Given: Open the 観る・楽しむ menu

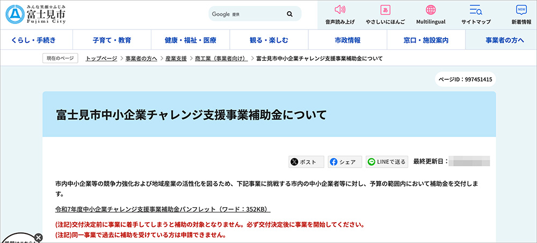Looking at the screenshot, I should point(269,40).
